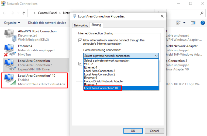Image resolution: width=207 pixels, height=136 pixels.
Task: Select the Sharing tab
Action: tap(96, 25)
